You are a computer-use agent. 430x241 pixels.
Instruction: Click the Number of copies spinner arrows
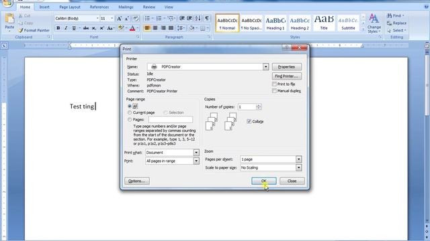(x=259, y=107)
